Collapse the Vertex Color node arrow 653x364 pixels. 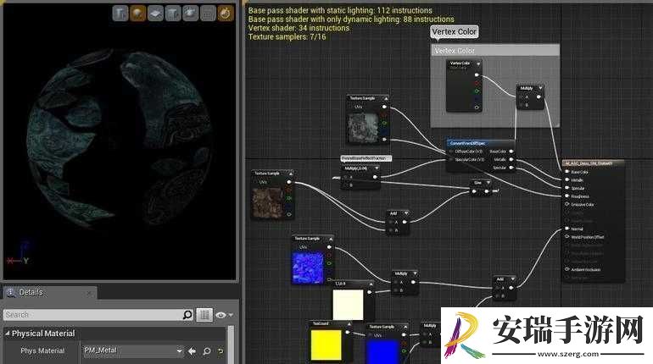[x=478, y=64]
